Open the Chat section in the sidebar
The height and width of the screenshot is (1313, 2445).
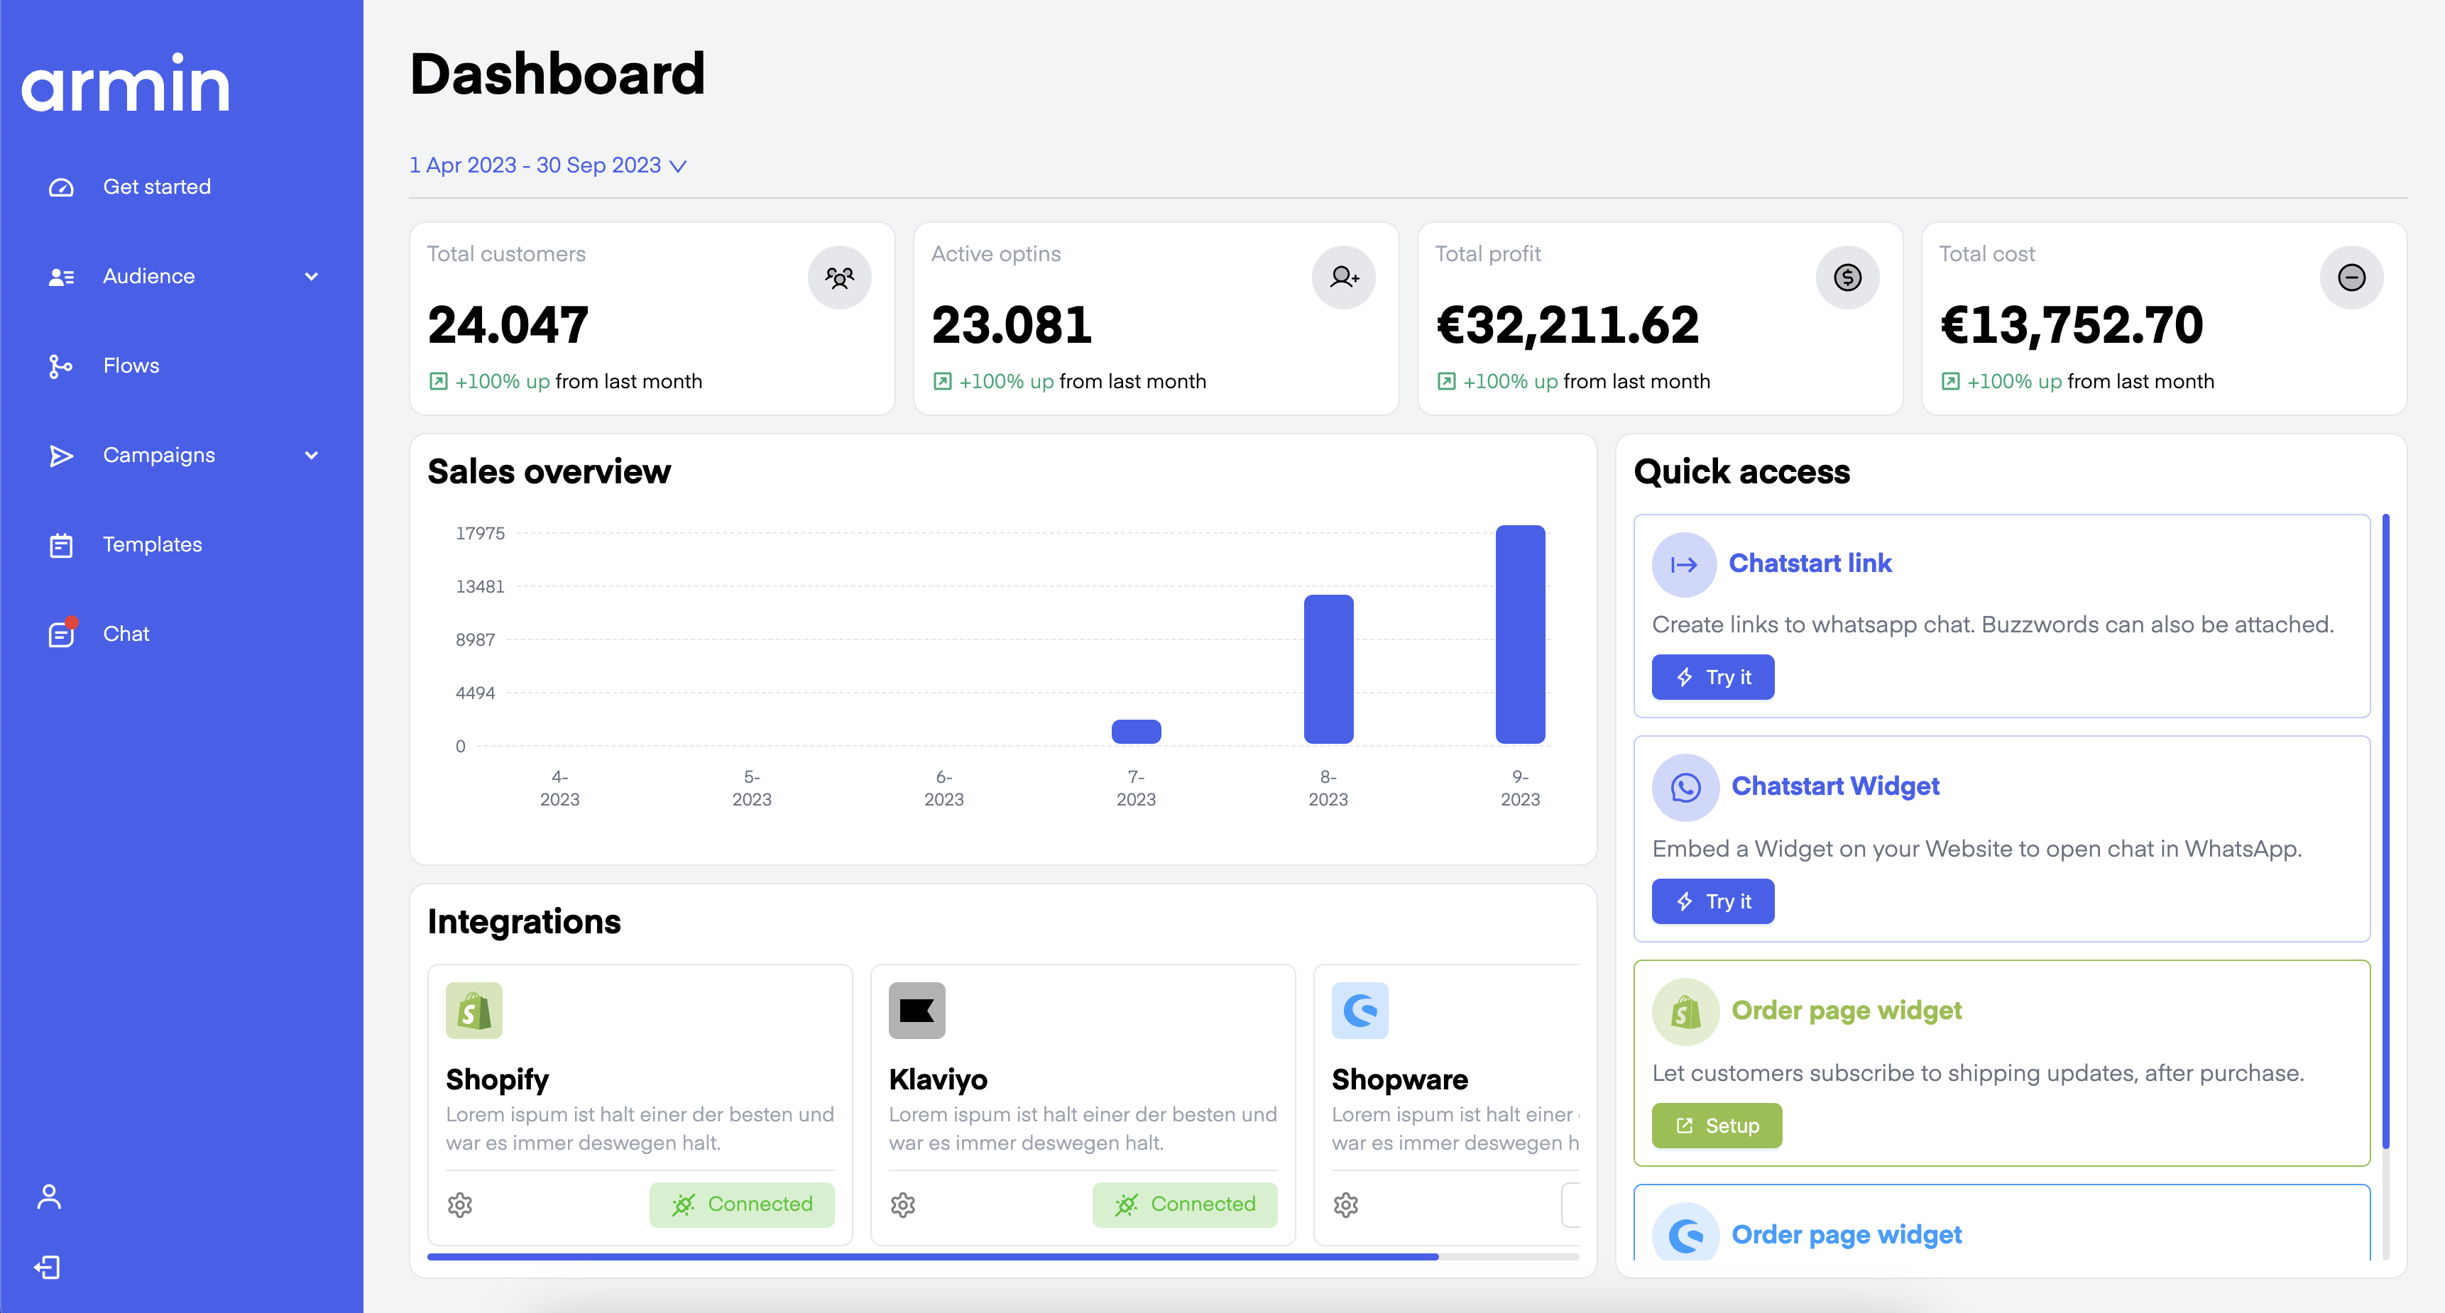coord(126,633)
